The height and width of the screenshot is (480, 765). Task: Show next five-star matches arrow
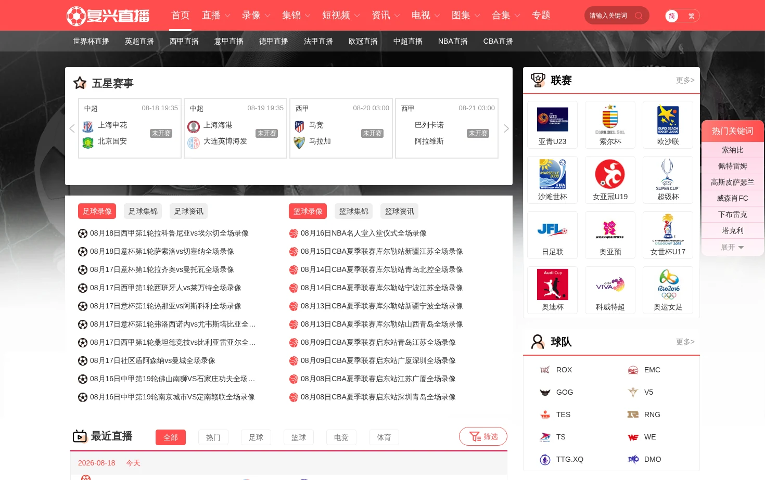click(506, 128)
